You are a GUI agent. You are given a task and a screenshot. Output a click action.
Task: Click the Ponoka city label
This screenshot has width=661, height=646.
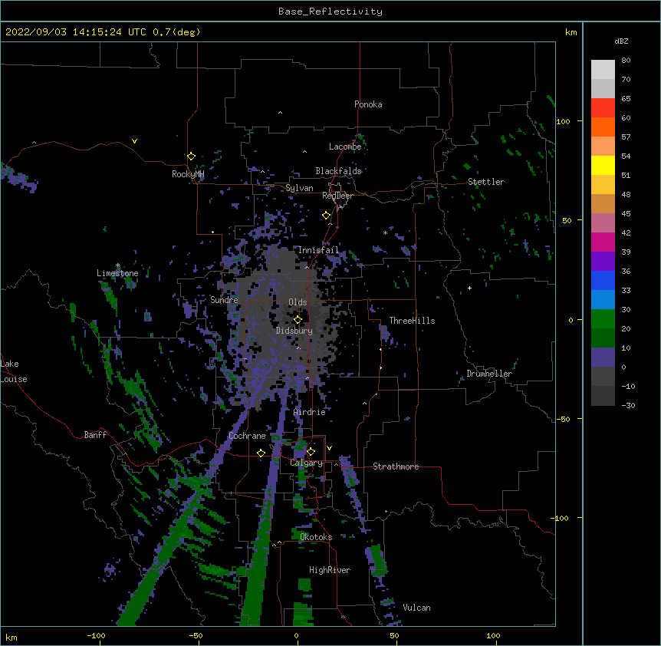pyautogui.click(x=368, y=104)
